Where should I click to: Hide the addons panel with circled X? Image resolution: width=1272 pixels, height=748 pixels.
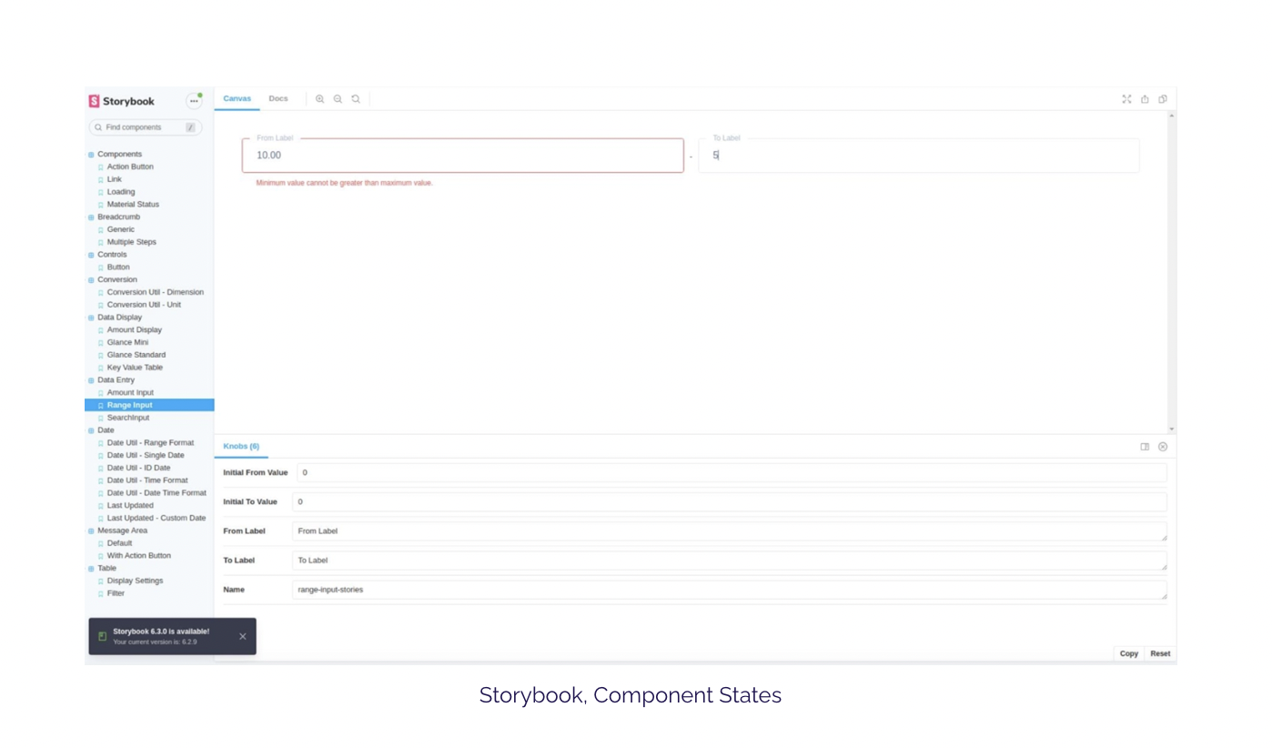point(1163,447)
